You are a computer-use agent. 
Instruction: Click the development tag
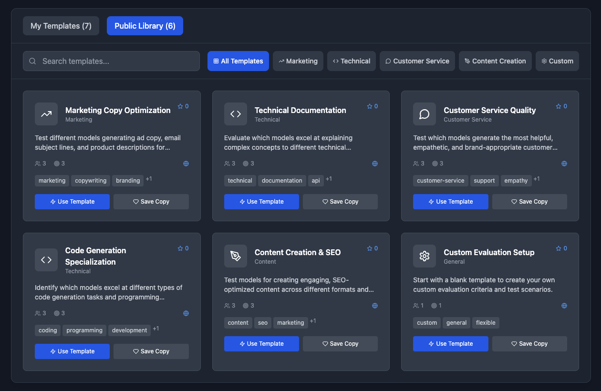pyautogui.click(x=130, y=330)
